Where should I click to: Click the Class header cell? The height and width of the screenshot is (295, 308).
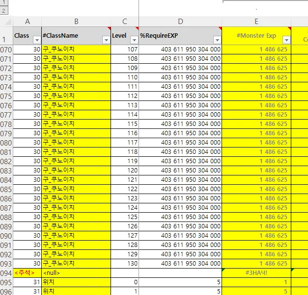[x=28, y=36]
